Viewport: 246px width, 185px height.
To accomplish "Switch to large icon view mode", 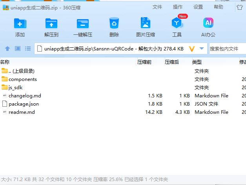I will [x=18, y=48].
